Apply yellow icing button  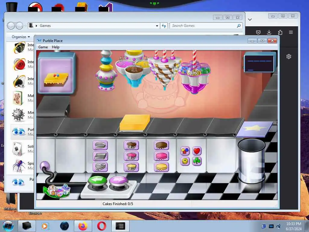coord(161,167)
